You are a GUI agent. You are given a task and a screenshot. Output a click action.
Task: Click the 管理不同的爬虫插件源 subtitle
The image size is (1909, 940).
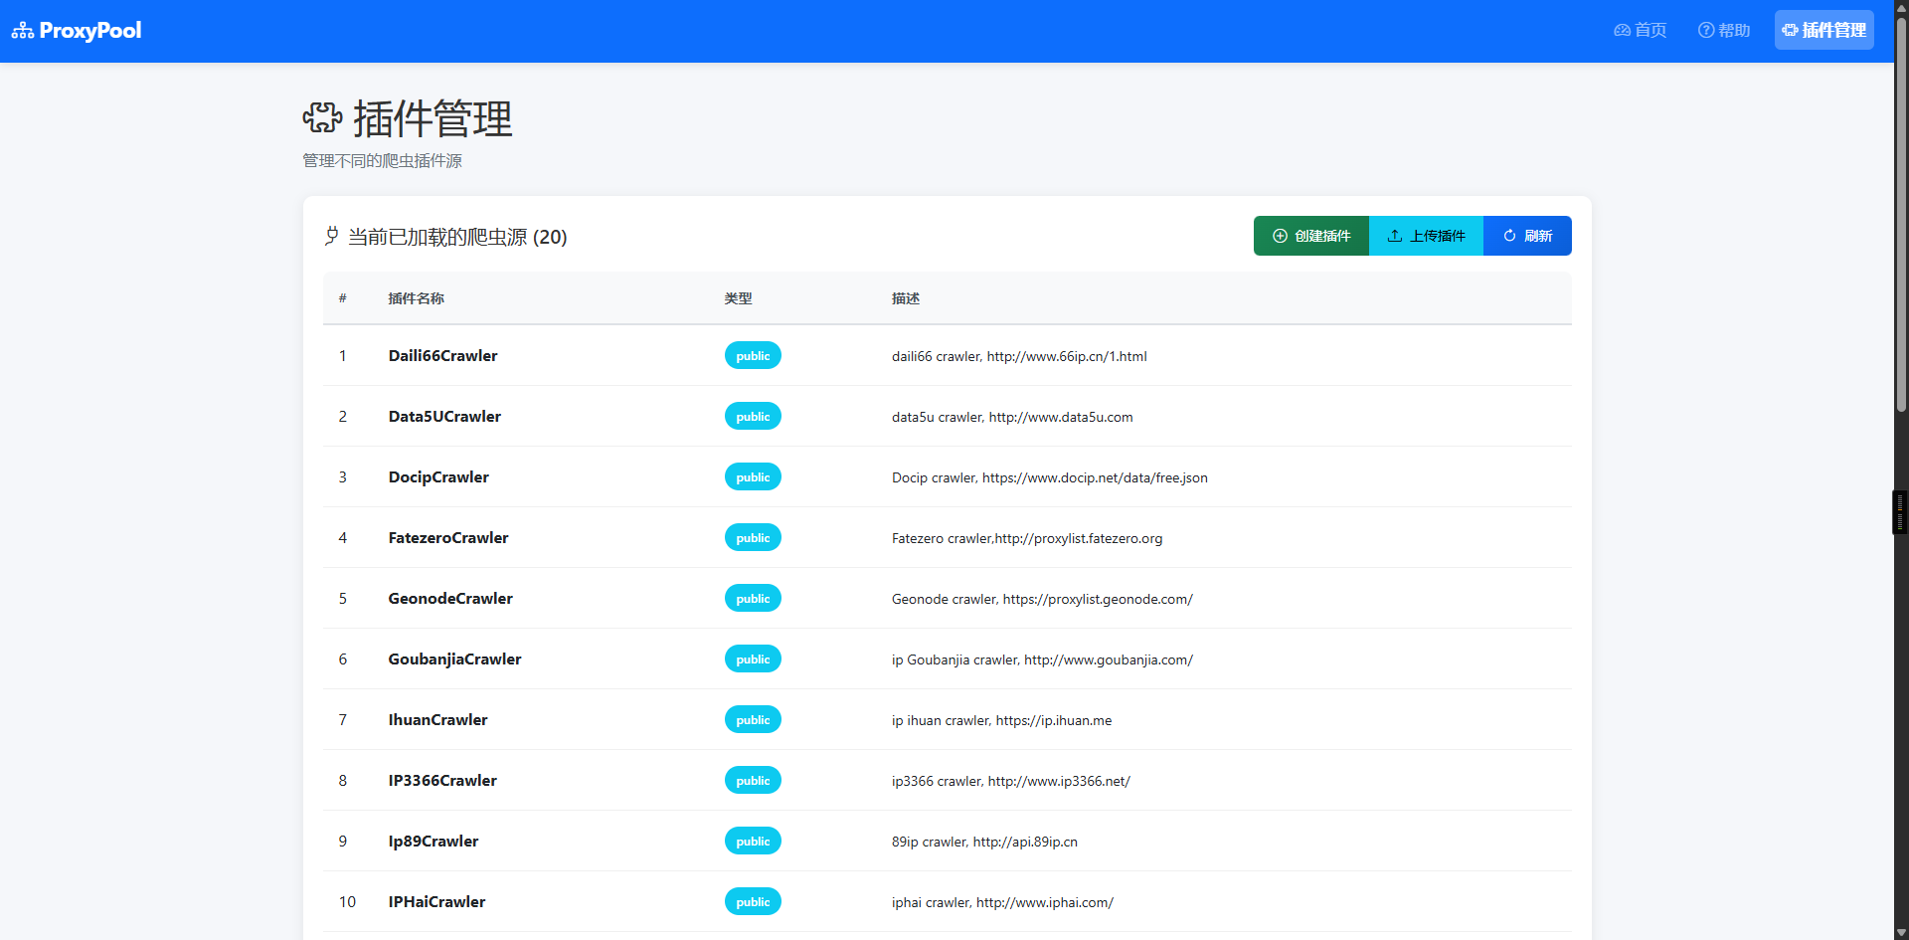[382, 161]
